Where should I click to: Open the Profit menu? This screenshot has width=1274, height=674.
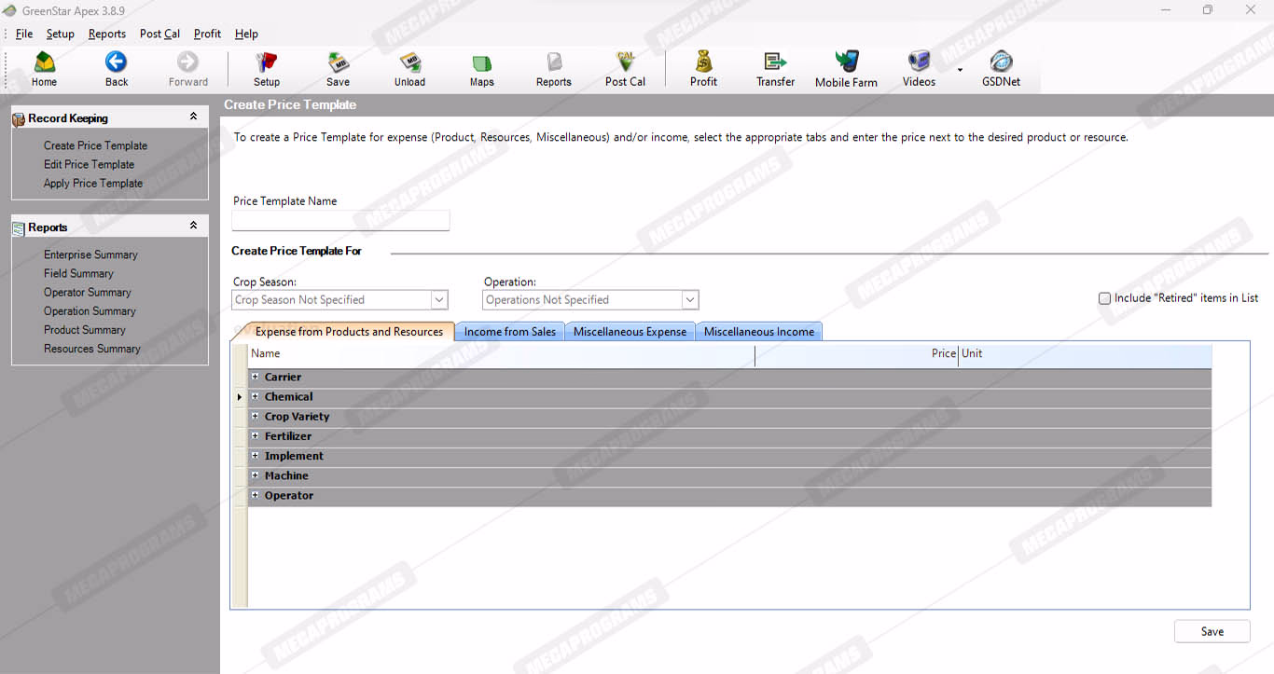click(207, 34)
